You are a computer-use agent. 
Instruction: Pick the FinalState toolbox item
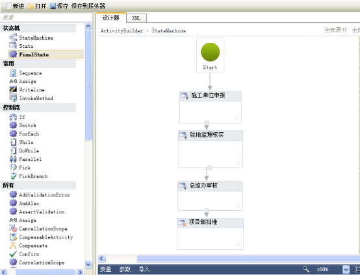46,54
